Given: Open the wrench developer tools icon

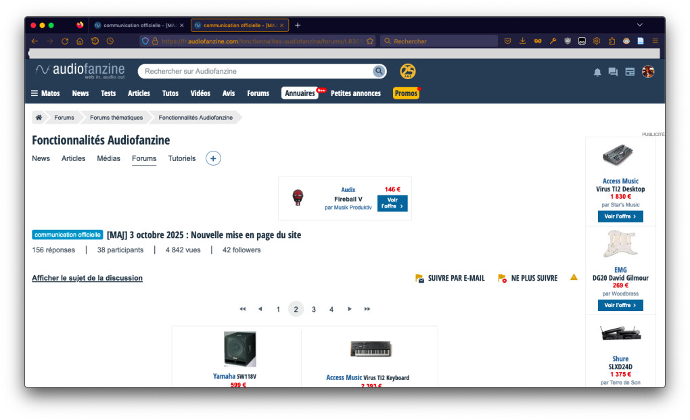Looking at the screenshot, I should (553, 41).
